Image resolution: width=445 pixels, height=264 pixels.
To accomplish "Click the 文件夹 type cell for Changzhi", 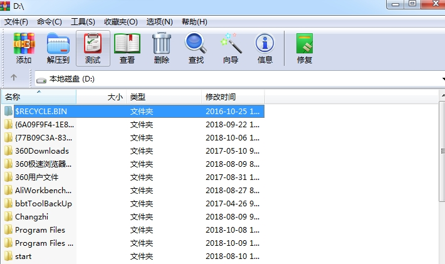I will click(141, 217).
